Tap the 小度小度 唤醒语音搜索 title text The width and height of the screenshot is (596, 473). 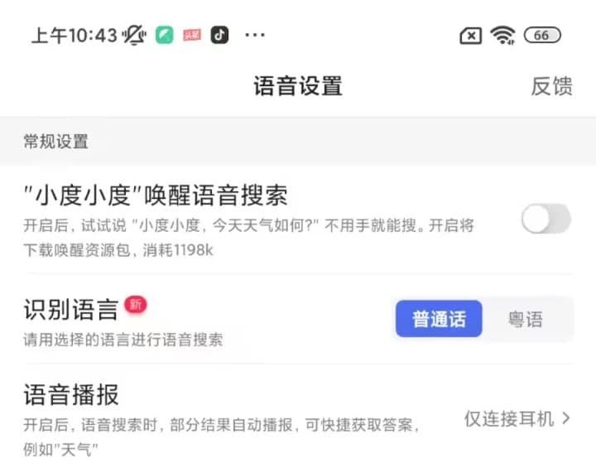156,195
